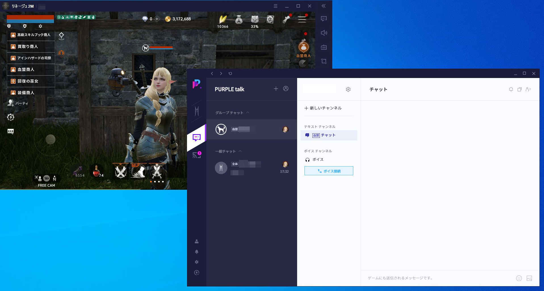Select 回復の巫女 in NPC list

(31, 81)
